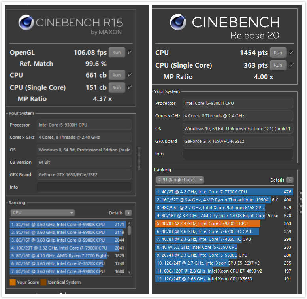Click the Cinebench Release 20 logo sphere
Image resolution: width=307 pixels, height=299 pixels.
[178, 22]
